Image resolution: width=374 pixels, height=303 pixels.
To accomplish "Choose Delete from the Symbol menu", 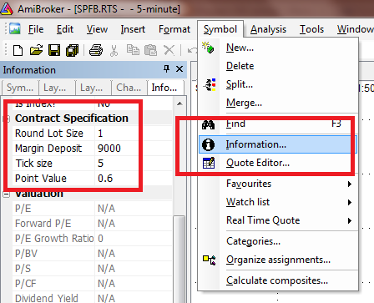I will [x=278, y=66].
